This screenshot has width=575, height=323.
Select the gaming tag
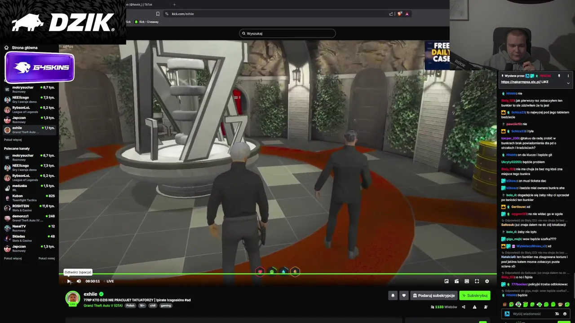coord(166,306)
